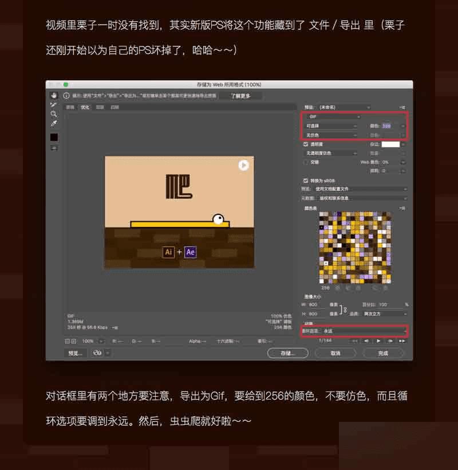Select the Hand tool in dialog toolbar
The height and width of the screenshot is (470, 458).
54,95
